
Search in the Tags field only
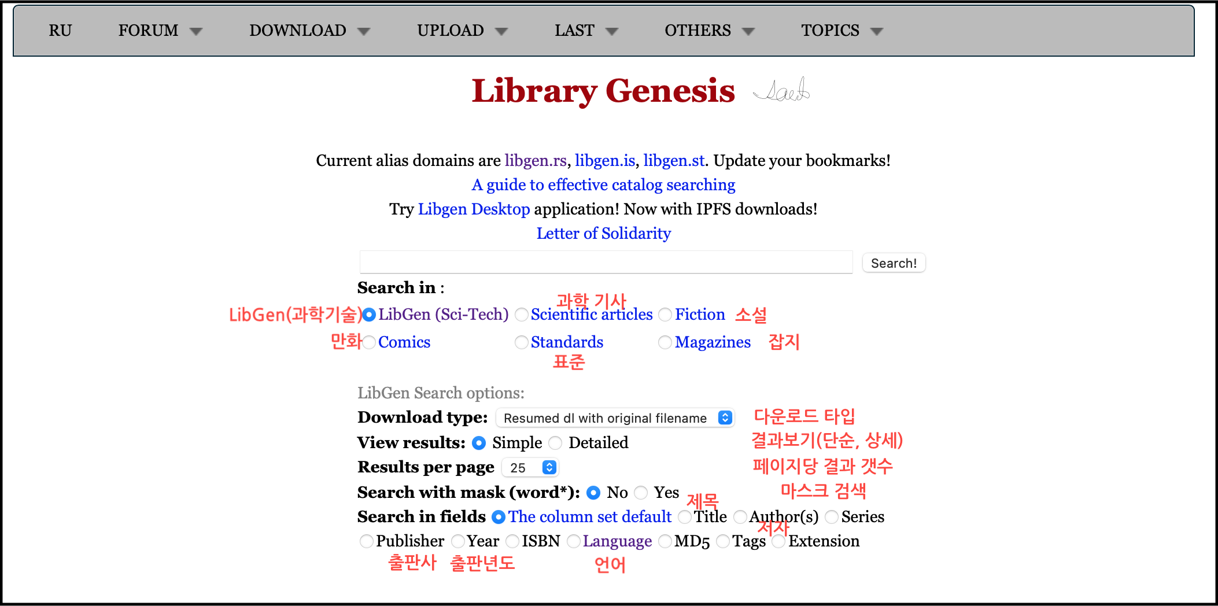[x=723, y=541]
